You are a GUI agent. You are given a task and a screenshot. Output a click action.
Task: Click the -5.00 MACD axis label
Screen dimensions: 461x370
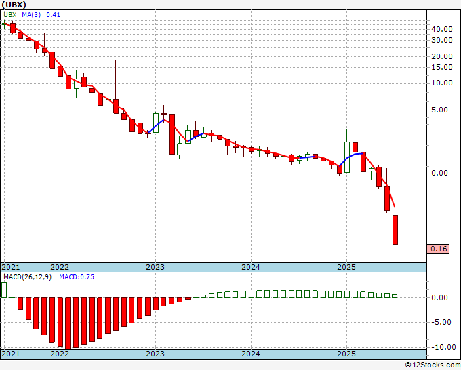click(x=441, y=322)
